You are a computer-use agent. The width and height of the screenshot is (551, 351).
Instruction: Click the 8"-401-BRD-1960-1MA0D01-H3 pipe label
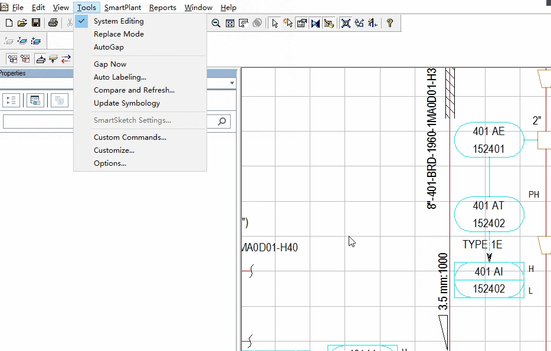click(431, 139)
